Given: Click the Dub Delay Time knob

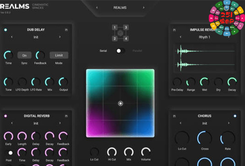Looking at the screenshot, I should 8,55.
